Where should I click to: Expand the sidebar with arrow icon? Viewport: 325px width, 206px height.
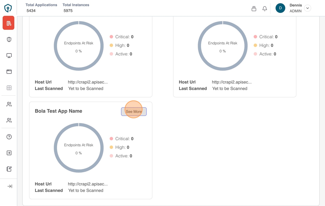[x=10, y=187]
